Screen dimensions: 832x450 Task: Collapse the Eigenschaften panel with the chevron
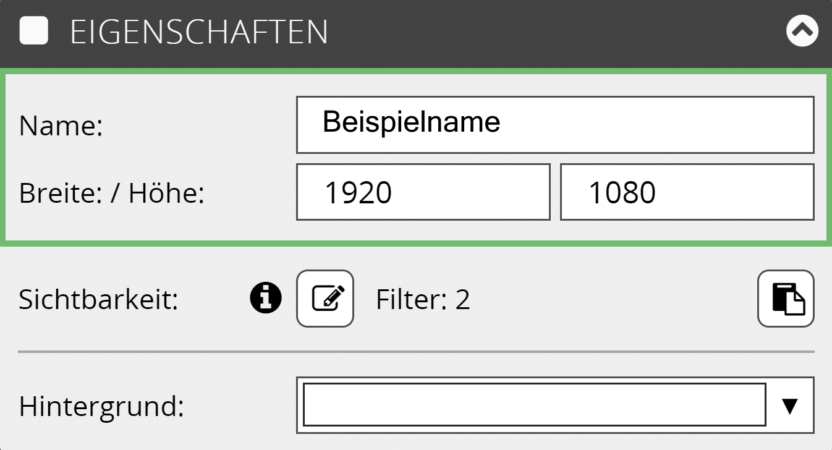(x=802, y=31)
